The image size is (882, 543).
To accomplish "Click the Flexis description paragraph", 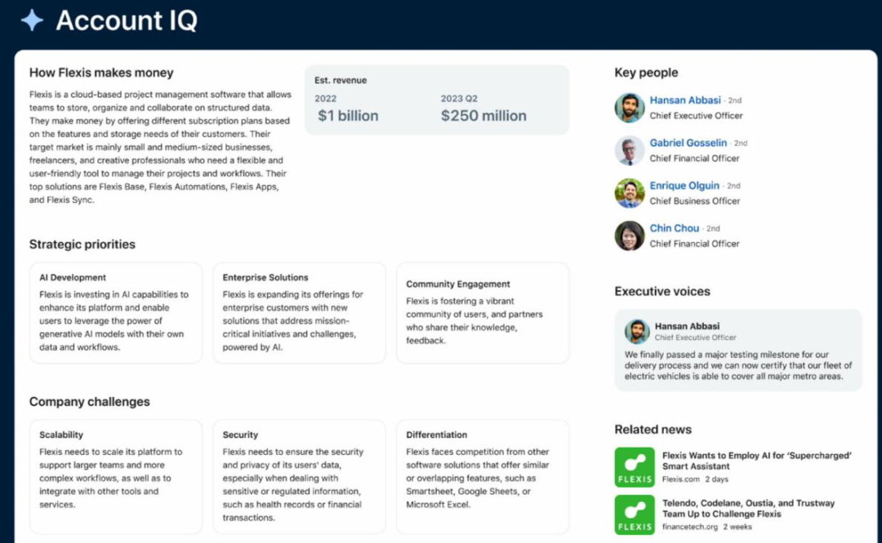I will 160,147.
